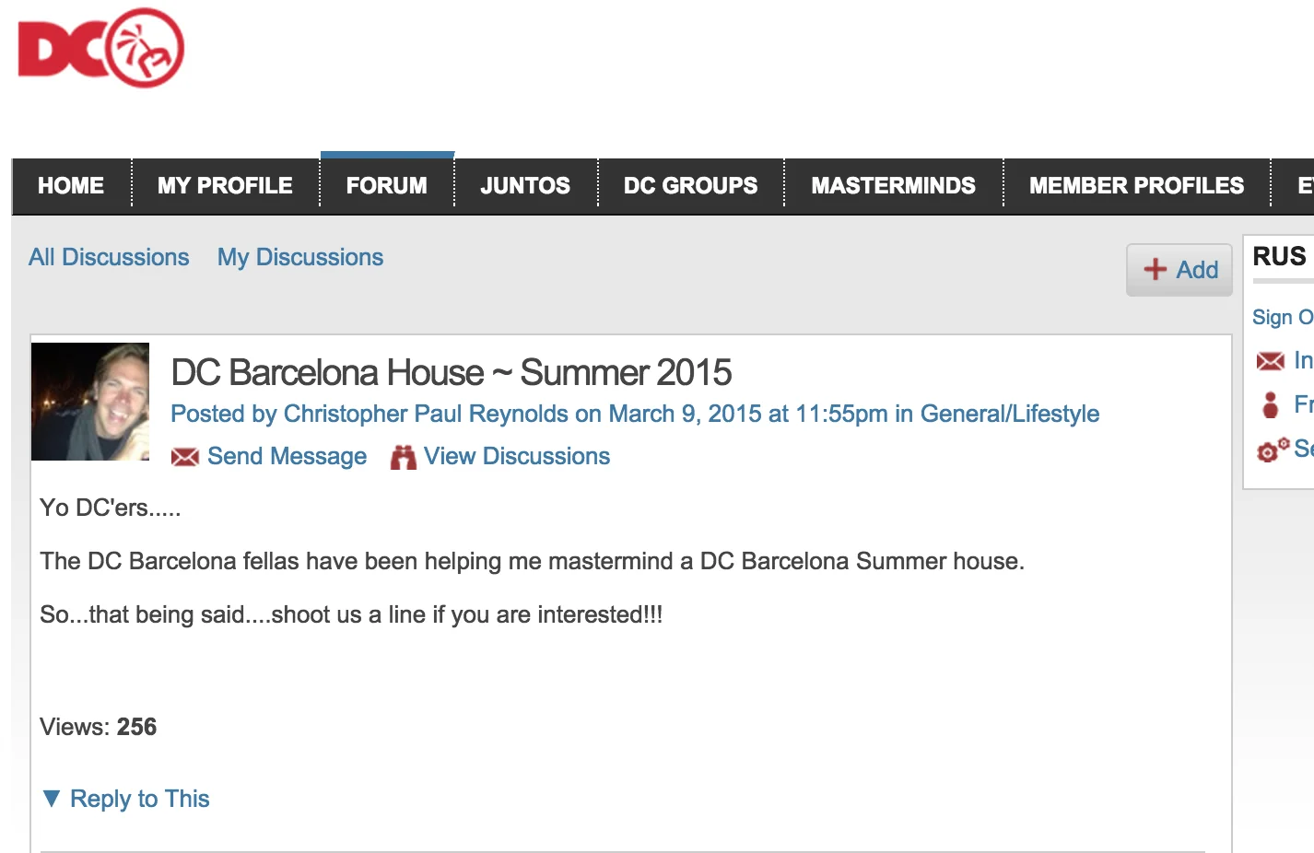Click the sidebar red person icon
Viewport: 1314px width, 853px height.
pyautogui.click(x=1271, y=404)
